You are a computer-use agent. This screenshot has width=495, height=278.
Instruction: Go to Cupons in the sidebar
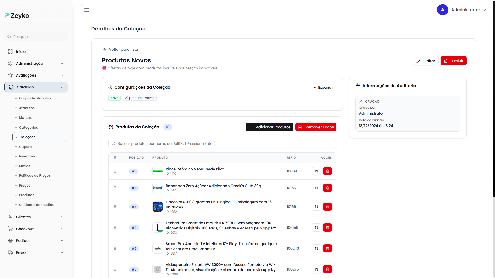(26, 147)
